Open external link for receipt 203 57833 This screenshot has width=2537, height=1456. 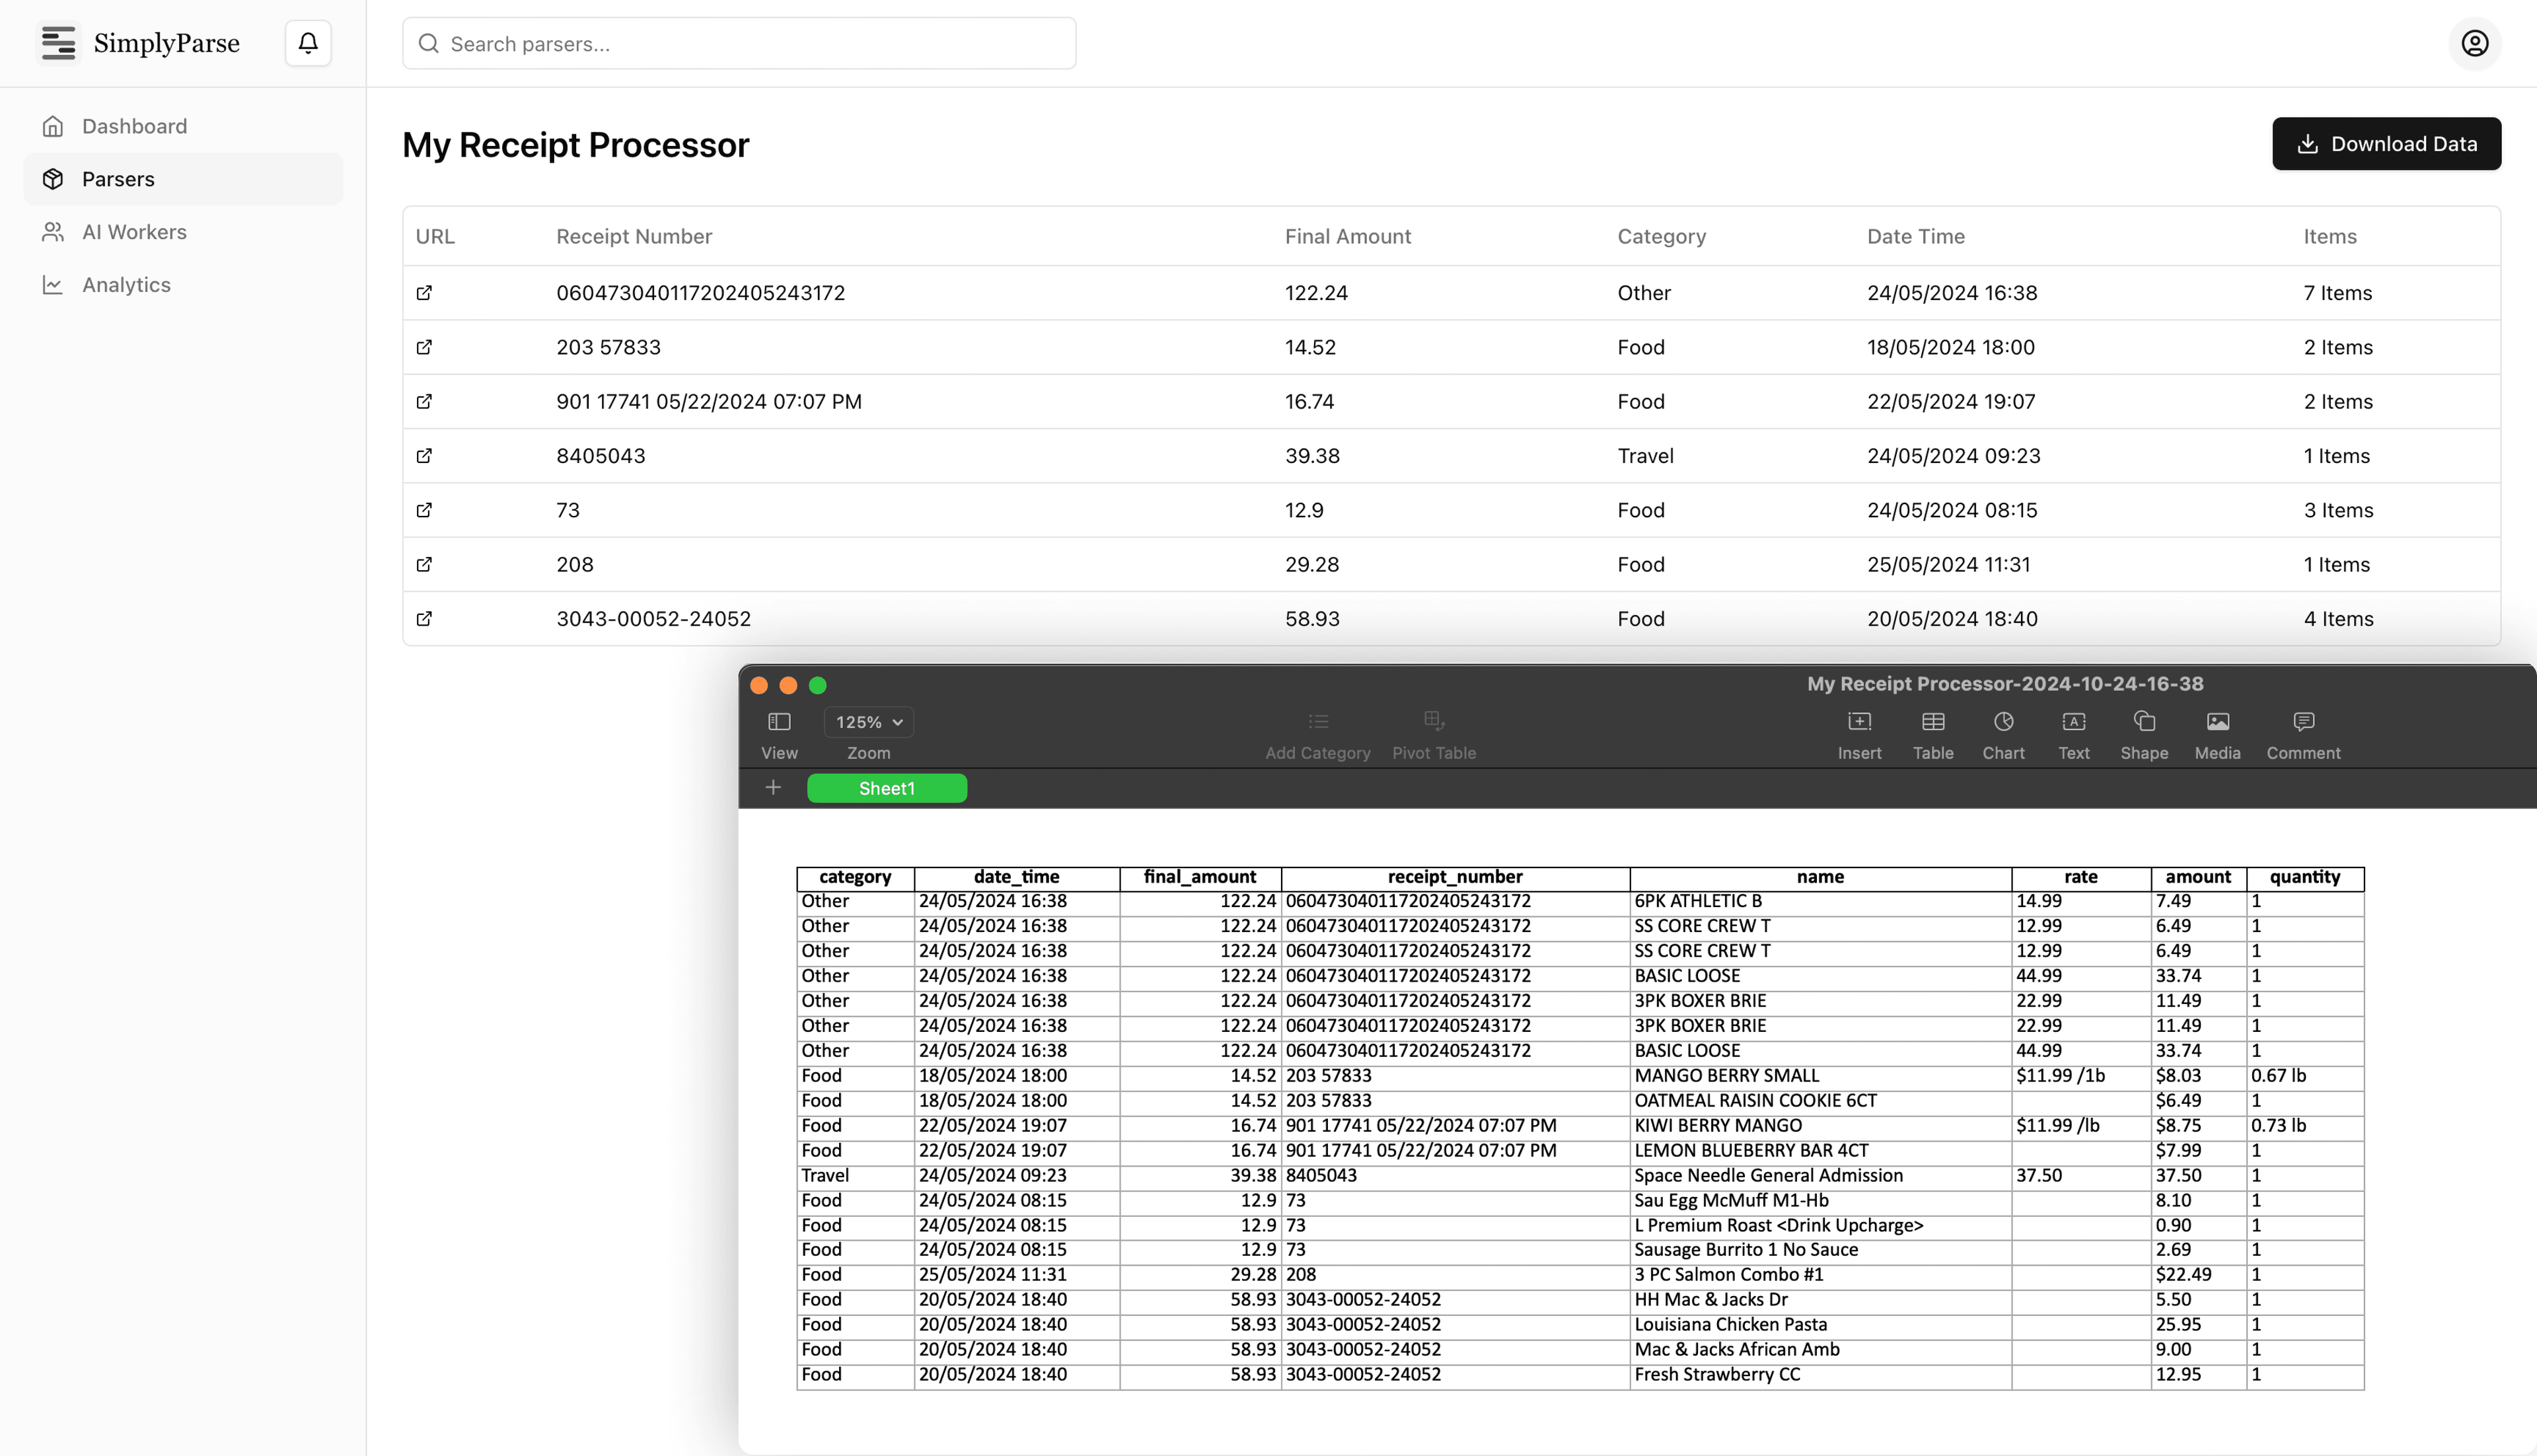(x=424, y=347)
